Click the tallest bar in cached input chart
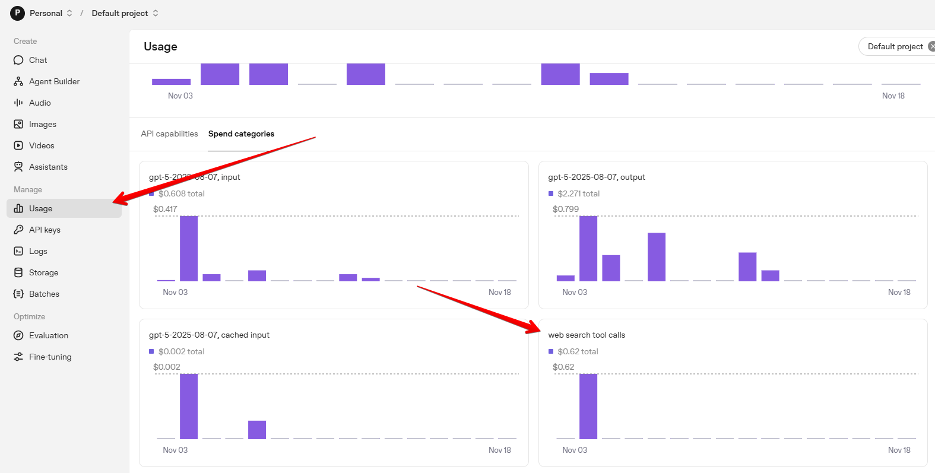The width and height of the screenshot is (935, 473). (189, 407)
